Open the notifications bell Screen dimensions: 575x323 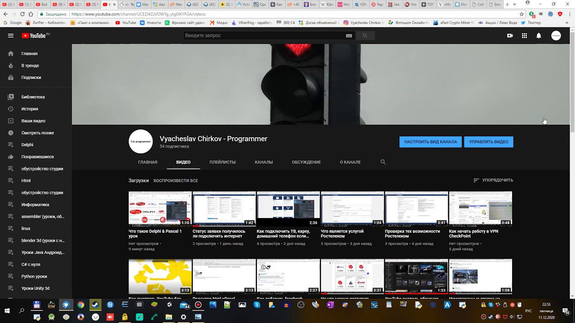[539, 36]
